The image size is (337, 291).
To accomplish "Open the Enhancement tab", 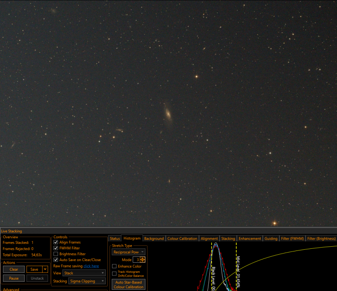I will coord(250,238).
